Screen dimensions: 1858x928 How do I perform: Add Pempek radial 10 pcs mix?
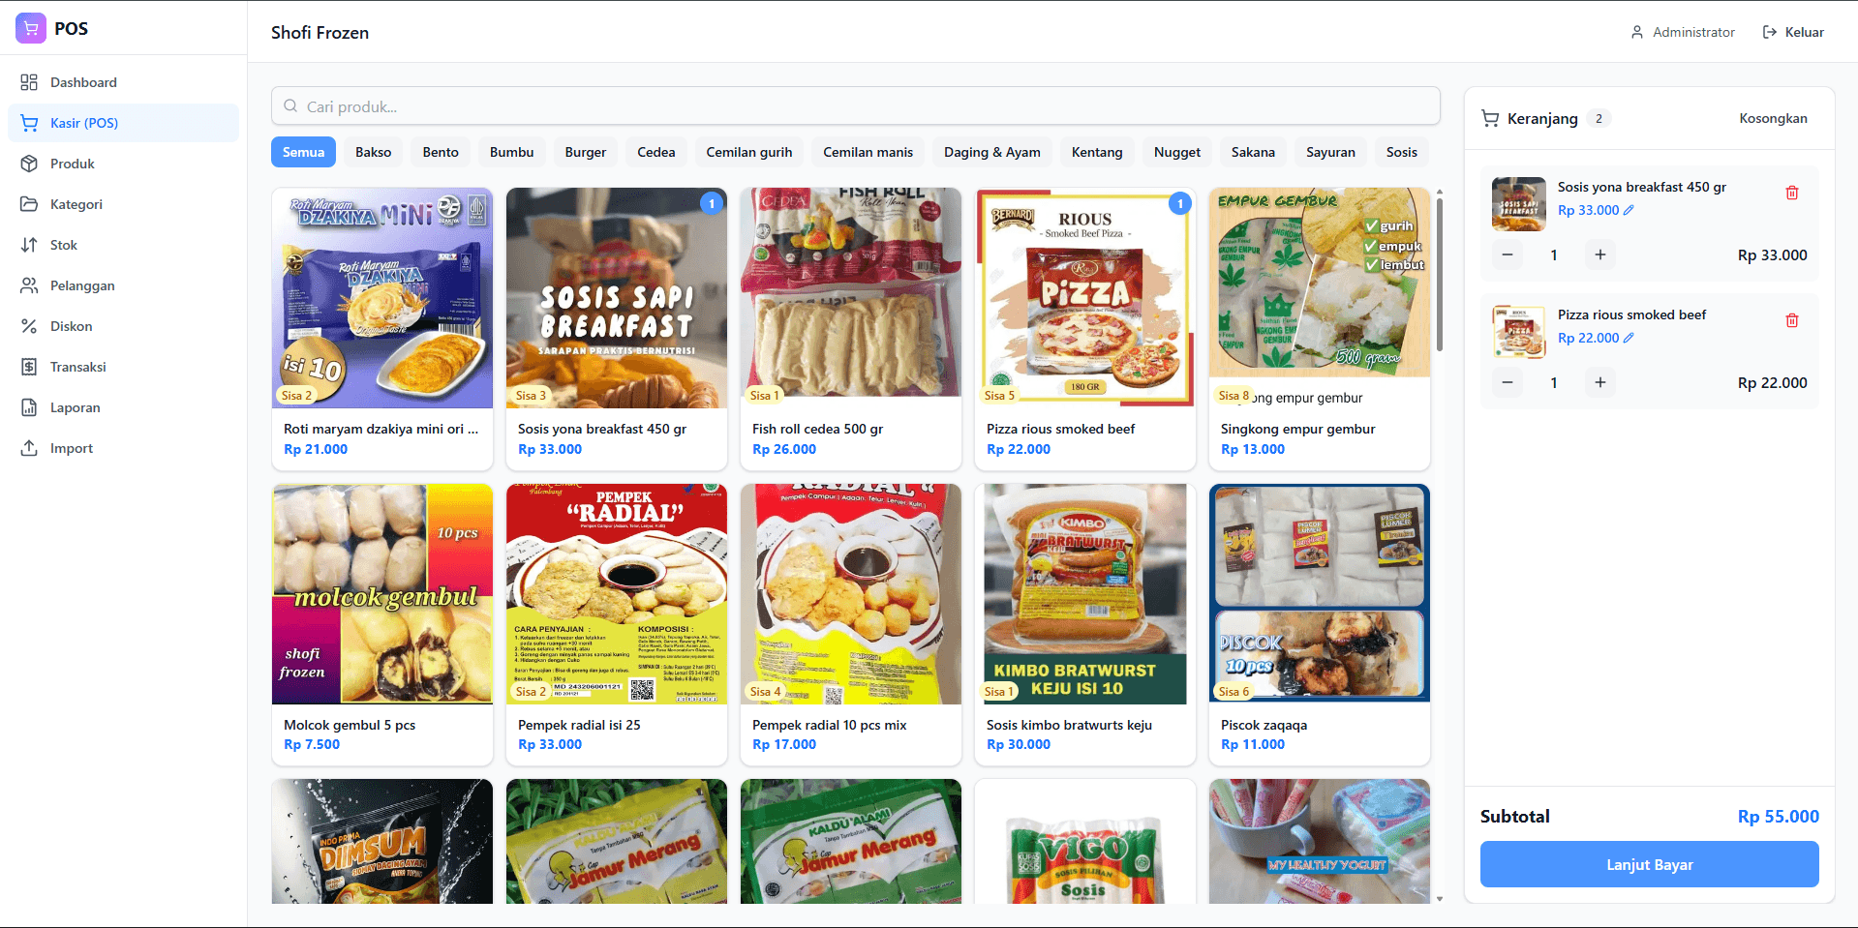pyautogui.click(x=851, y=625)
